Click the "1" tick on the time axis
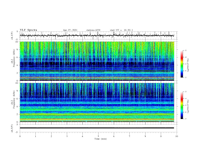Screen dimensions: 199x153 point(36,136)
